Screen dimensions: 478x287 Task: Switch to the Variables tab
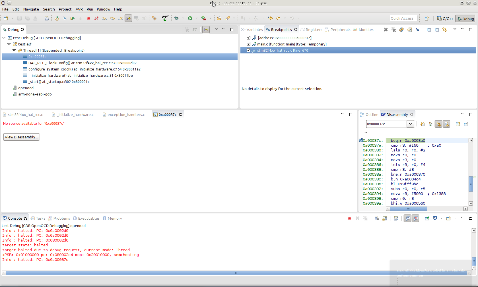tap(252, 30)
